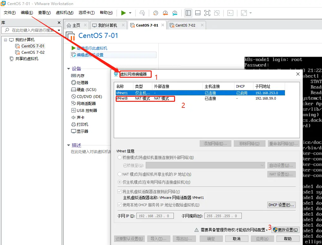Toggle the thumbnail bar view icon
Viewport: 322px width, 245px height.
click(198, 13)
